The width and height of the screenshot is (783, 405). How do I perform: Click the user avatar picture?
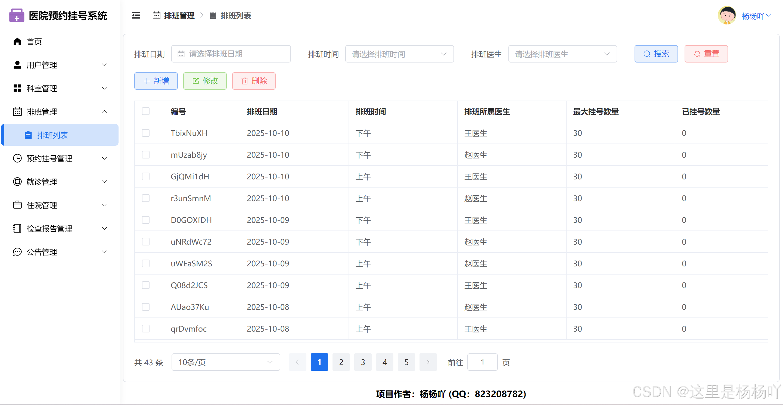(x=727, y=15)
